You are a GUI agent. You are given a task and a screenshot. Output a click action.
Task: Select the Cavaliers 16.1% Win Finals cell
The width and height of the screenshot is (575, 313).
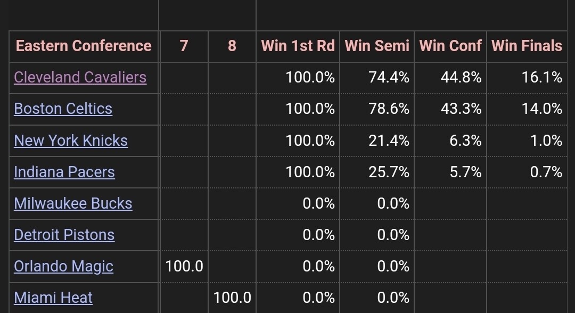tap(542, 78)
